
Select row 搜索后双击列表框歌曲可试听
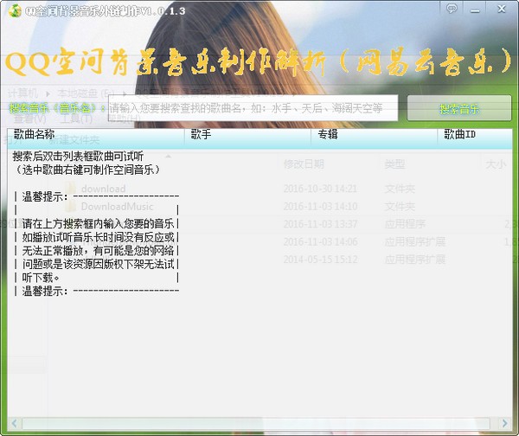[x=78, y=156]
